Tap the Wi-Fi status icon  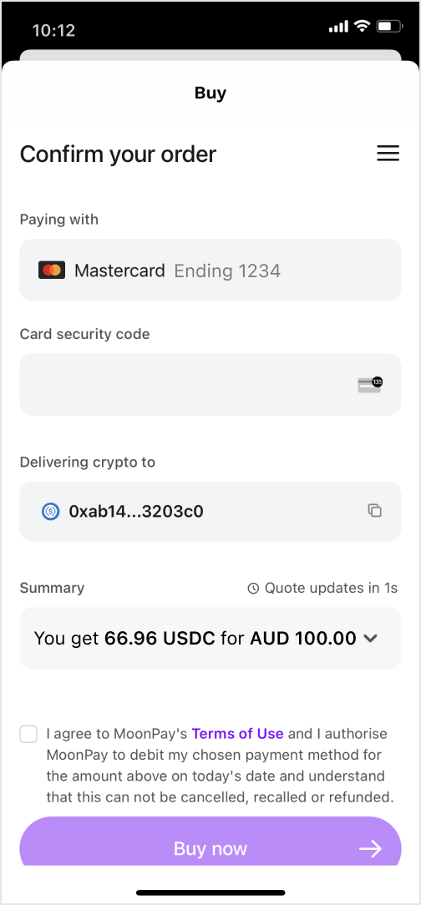coord(362,26)
